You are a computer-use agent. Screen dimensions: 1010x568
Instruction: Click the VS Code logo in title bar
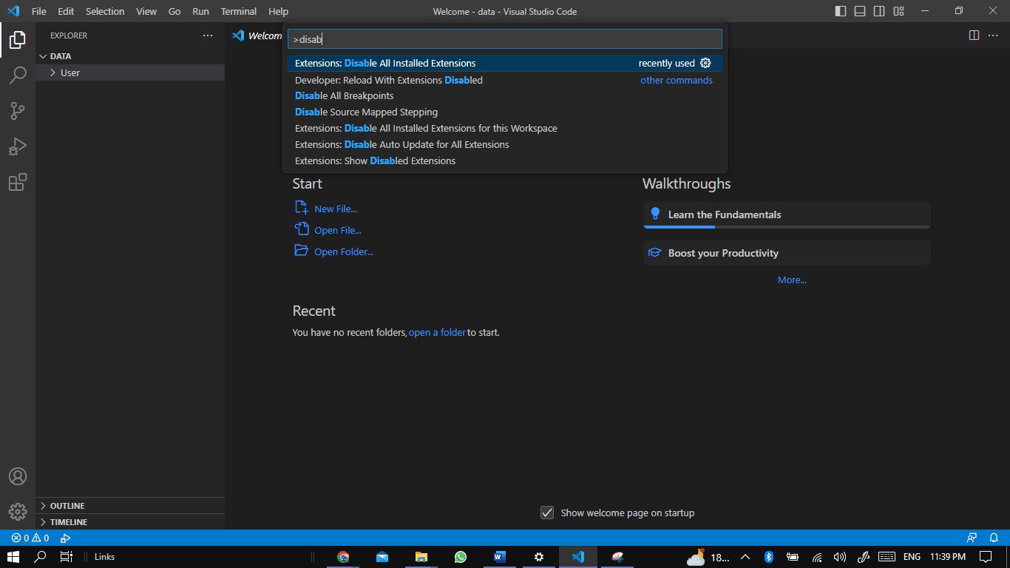point(13,11)
